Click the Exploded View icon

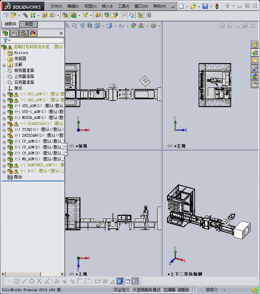tap(115, 15)
